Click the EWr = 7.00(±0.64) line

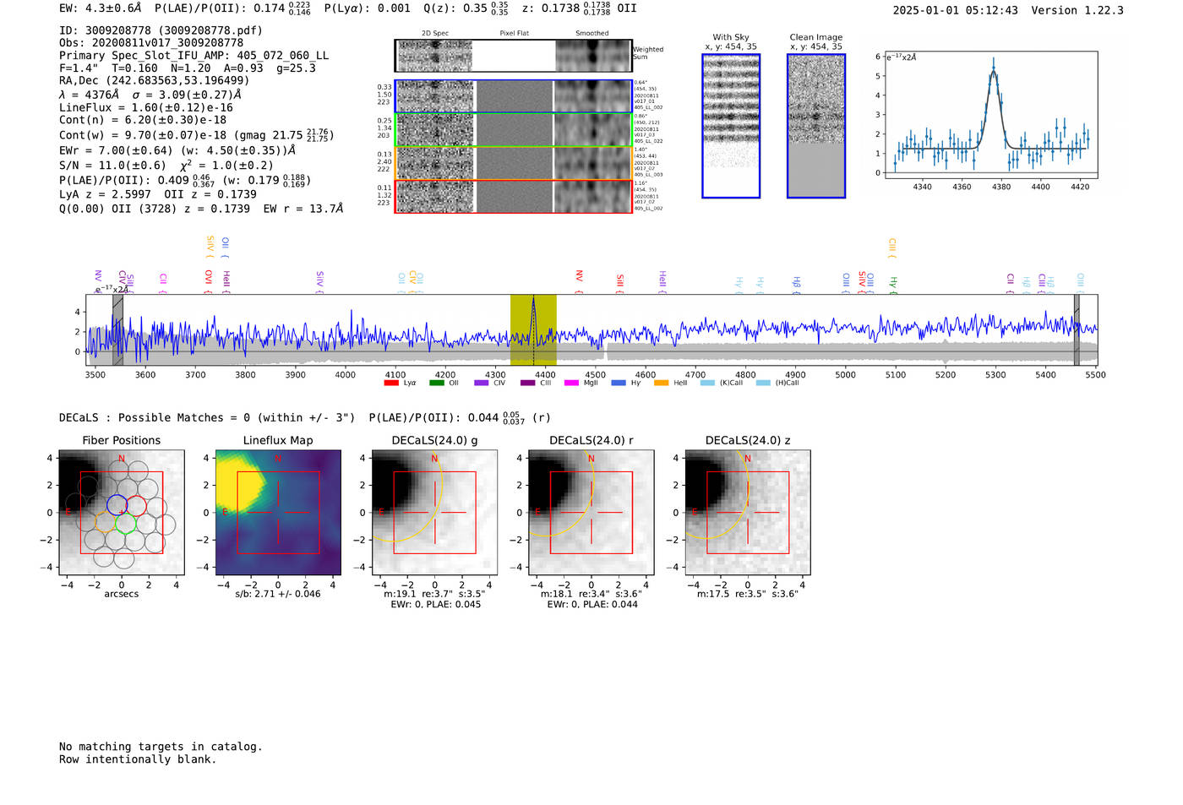pos(177,150)
